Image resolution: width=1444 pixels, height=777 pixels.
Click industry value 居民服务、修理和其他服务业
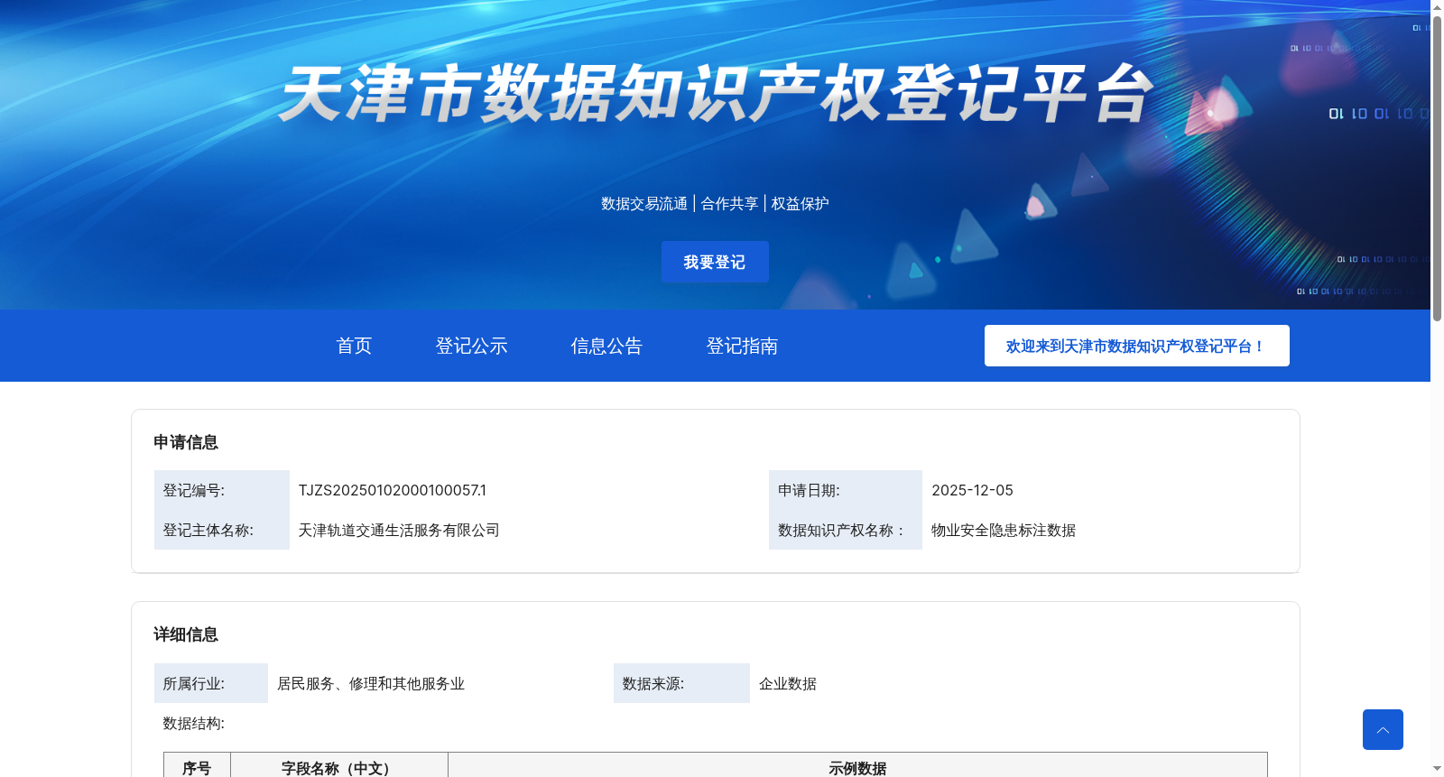point(371,683)
